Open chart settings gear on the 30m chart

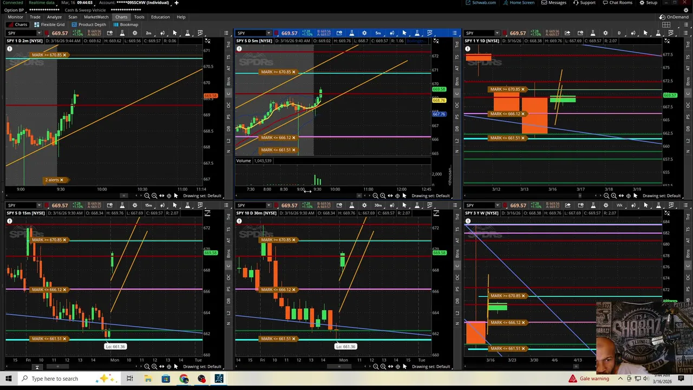[x=364, y=205]
